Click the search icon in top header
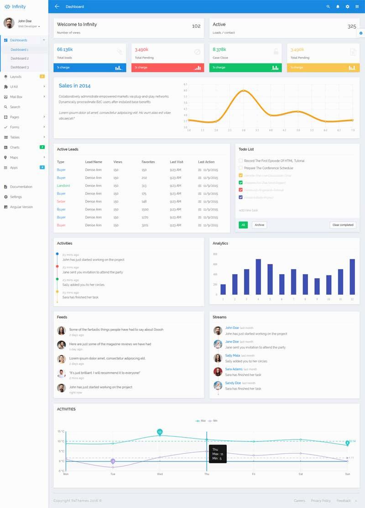 point(328,7)
